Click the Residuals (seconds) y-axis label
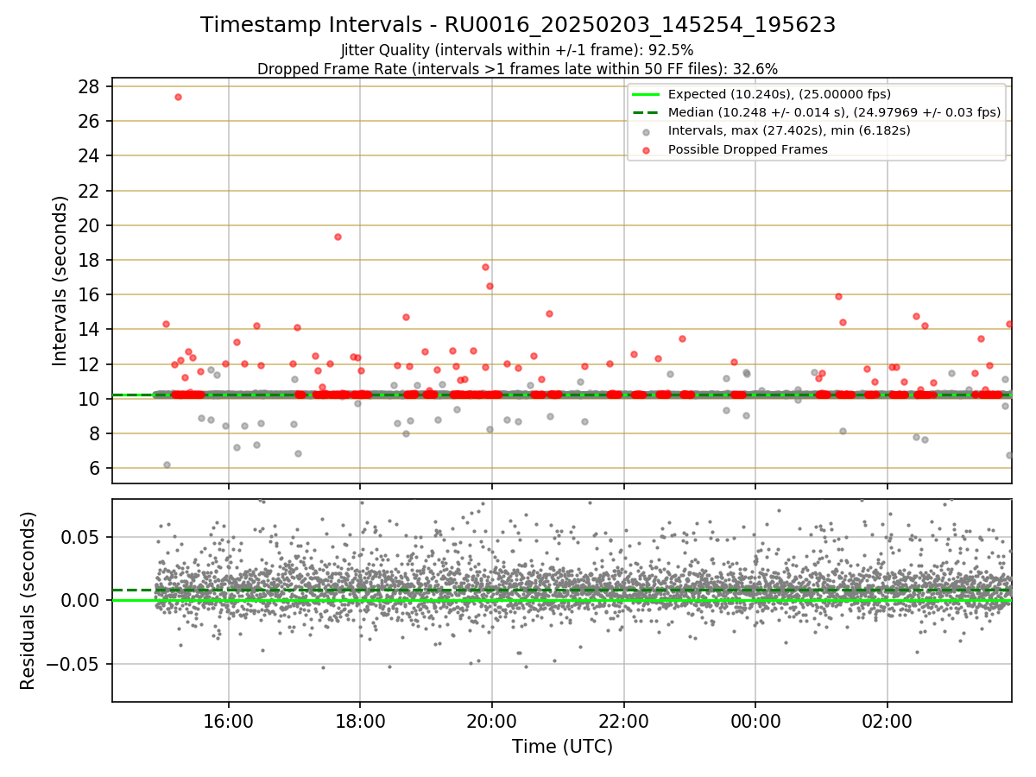The width and height of the screenshot is (1036, 777). (x=28, y=600)
